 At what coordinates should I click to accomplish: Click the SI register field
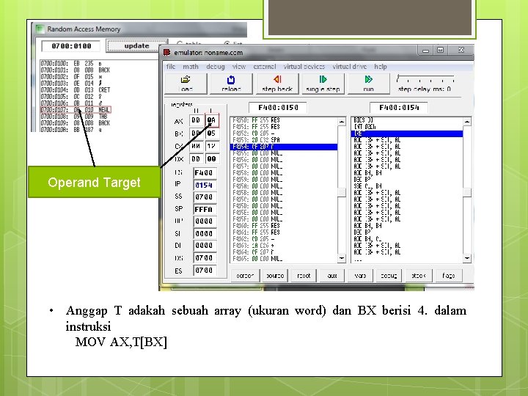(205, 233)
